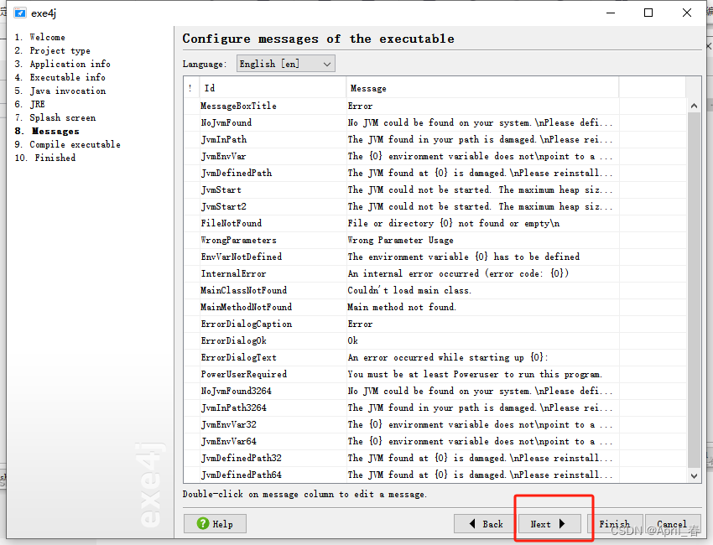This screenshot has width=713, height=545.
Task: Select the InternalError row id
Action: [x=233, y=273]
